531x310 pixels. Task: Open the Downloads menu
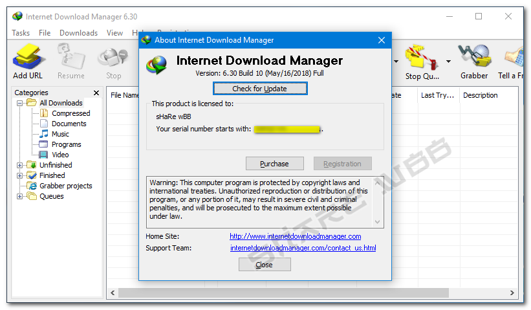pos(78,33)
